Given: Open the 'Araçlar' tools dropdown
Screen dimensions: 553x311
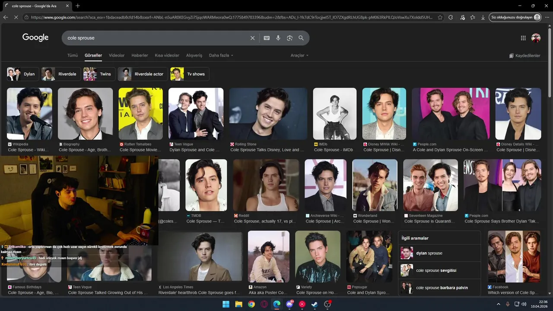Looking at the screenshot, I should pyautogui.click(x=299, y=55).
